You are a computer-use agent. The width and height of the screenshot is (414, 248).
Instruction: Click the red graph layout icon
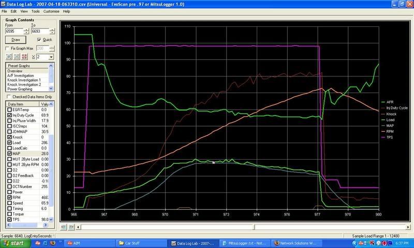24,57
